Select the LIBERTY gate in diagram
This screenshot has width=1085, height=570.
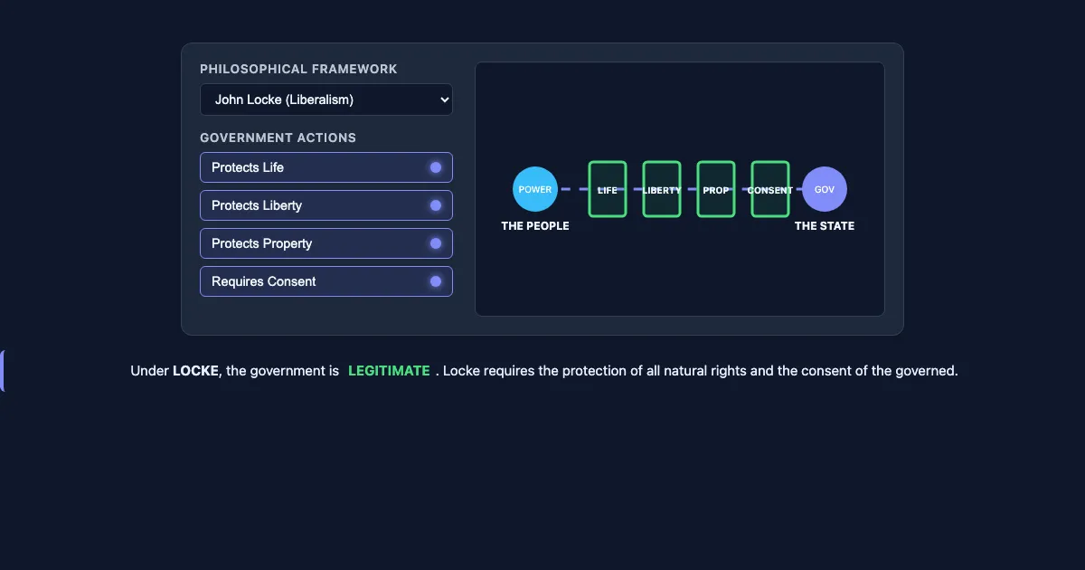[662, 189]
